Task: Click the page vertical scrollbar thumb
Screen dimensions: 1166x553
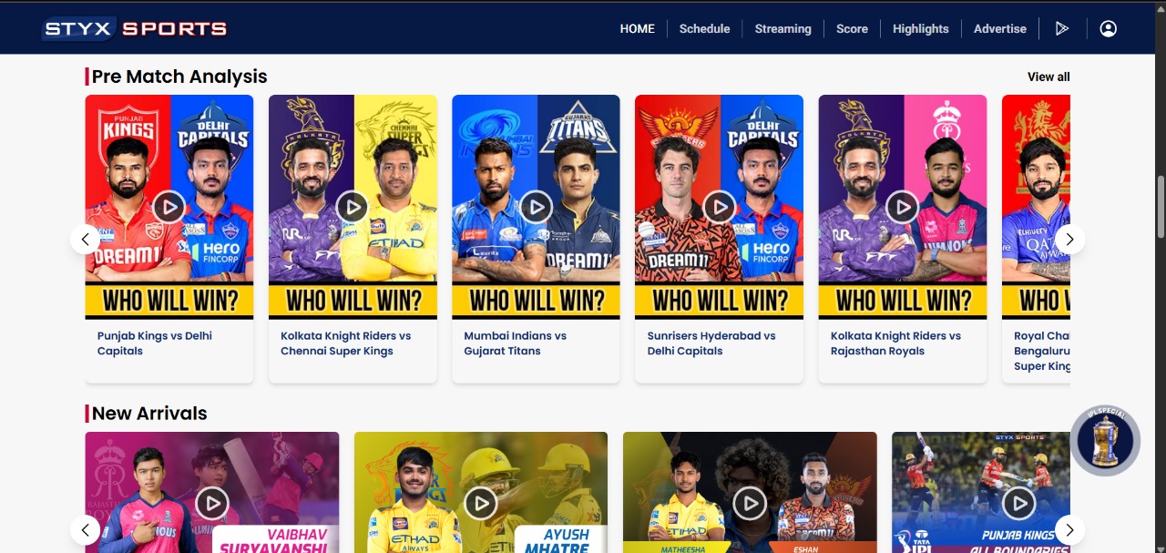Action: click(1161, 207)
